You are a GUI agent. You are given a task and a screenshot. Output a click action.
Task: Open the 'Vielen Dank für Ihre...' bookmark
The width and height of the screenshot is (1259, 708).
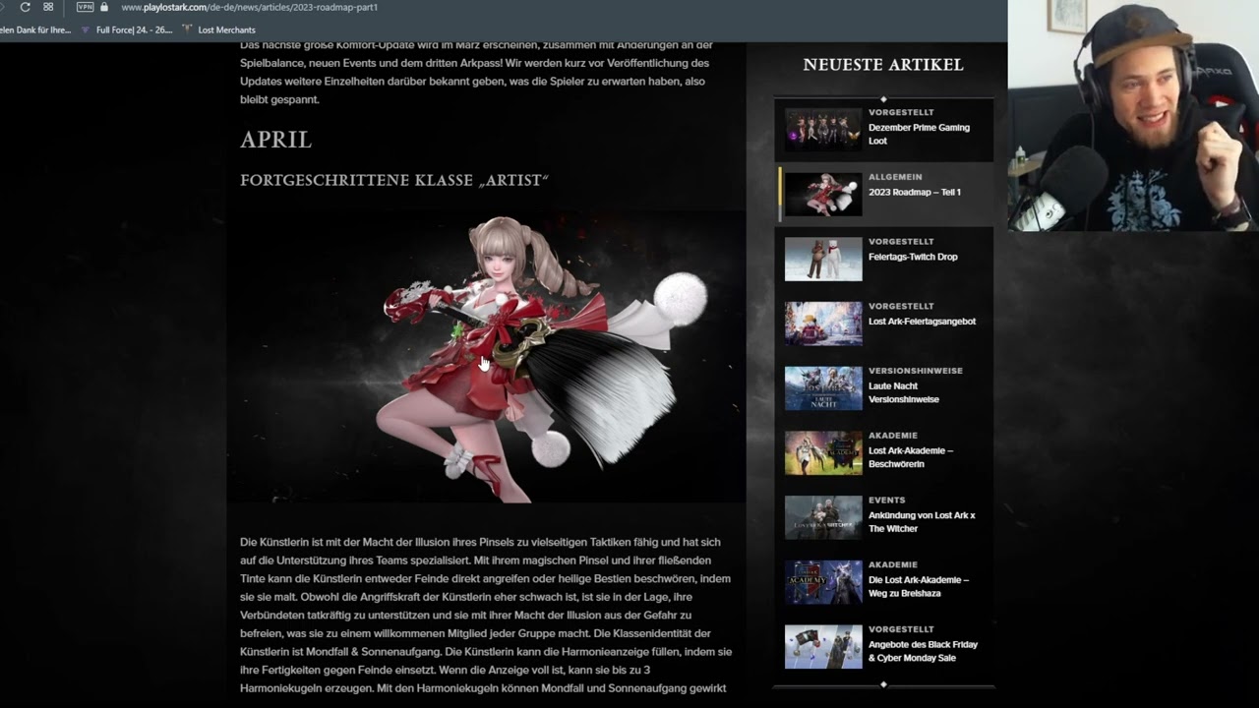(35, 29)
